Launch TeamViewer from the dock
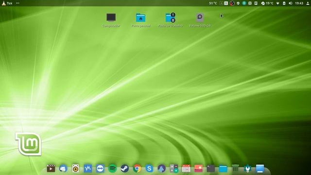Screen dimensions: 311x175 [x=100, y=169]
